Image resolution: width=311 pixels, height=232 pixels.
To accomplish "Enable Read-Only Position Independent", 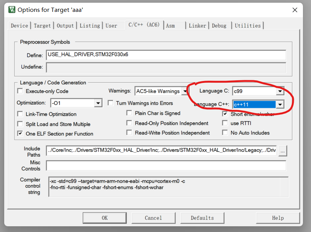I will 129,123.
